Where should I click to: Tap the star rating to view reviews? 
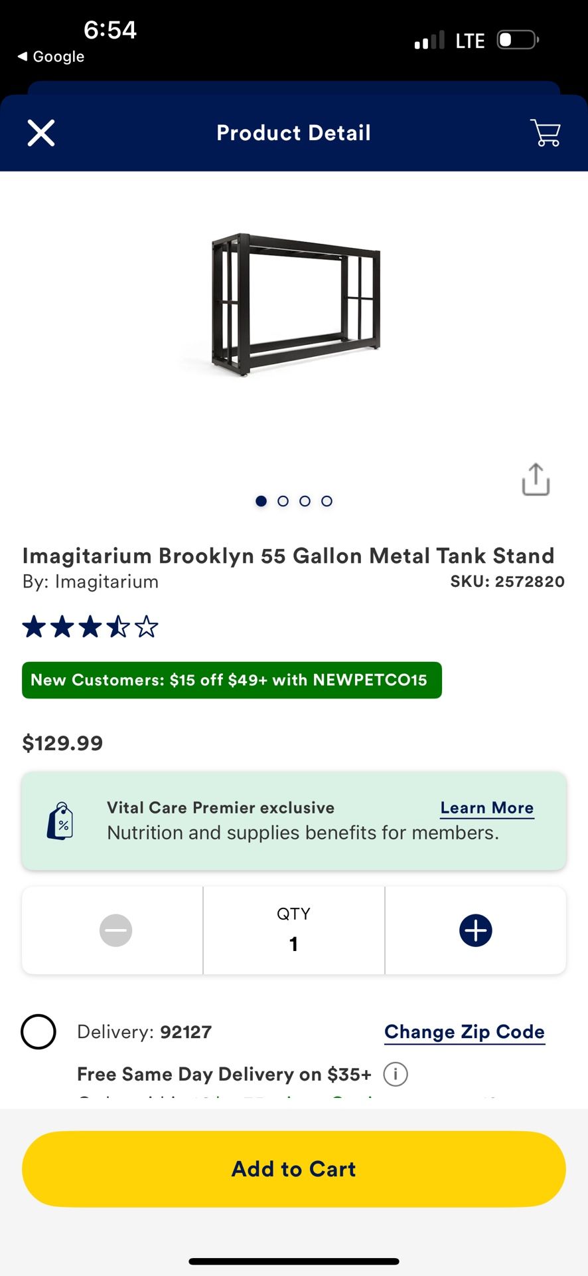[90, 627]
